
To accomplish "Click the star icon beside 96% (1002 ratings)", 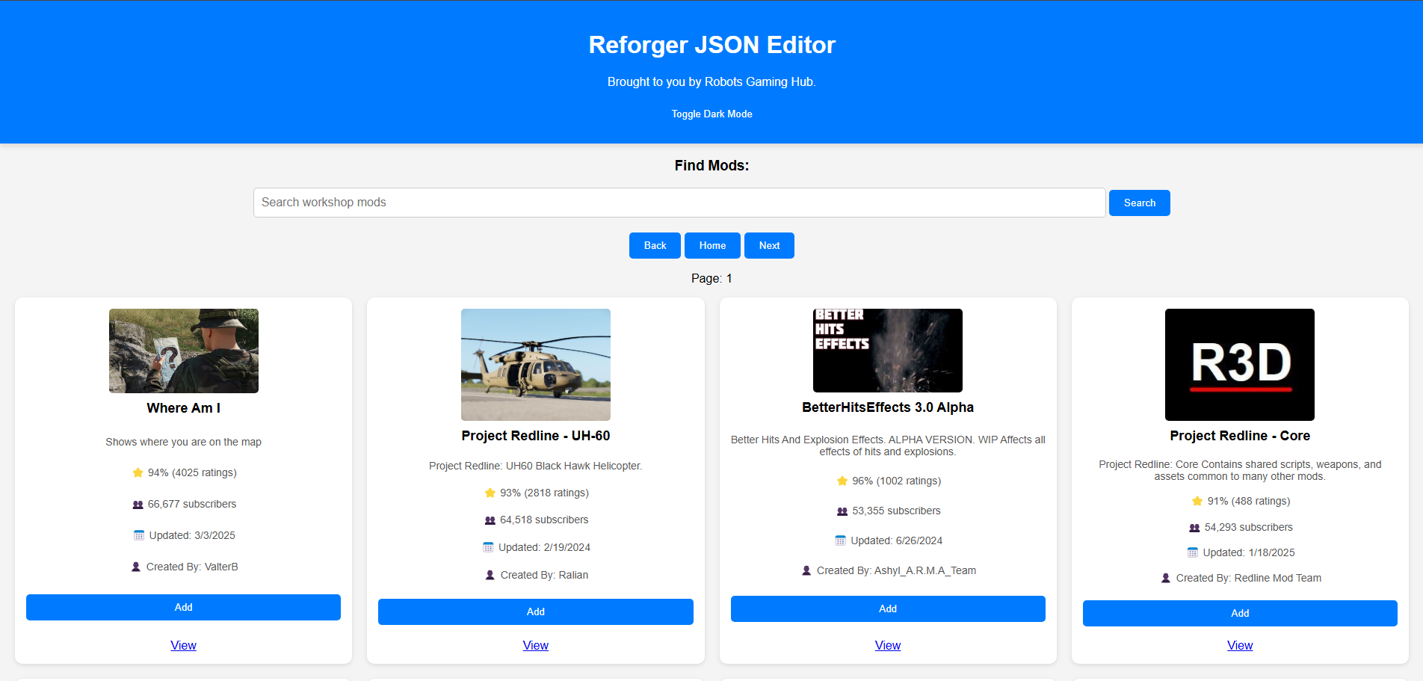I will [x=842, y=481].
